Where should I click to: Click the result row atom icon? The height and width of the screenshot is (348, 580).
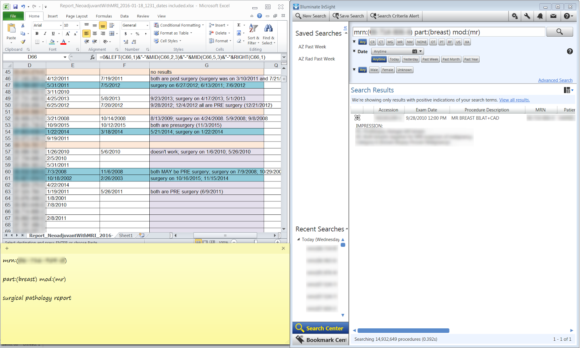click(x=357, y=118)
